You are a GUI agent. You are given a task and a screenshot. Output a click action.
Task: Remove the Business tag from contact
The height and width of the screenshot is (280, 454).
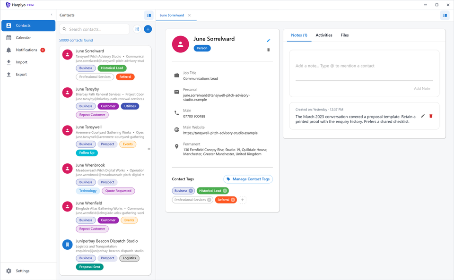[191, 191]
